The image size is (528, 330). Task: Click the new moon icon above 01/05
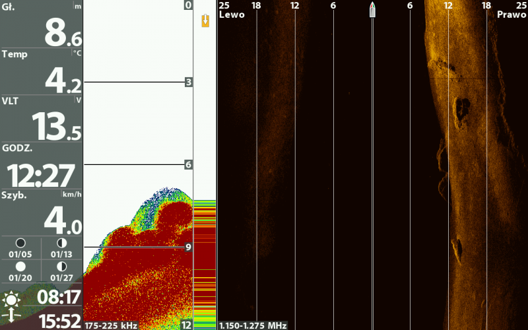tap(20, 243)
